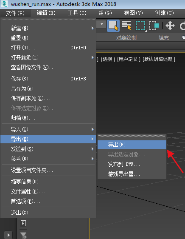Viewport: 185px width, 239px height.
Task: Open the 编辑 (E) menu in the menu bar
Action: click(x=46, y=13)
